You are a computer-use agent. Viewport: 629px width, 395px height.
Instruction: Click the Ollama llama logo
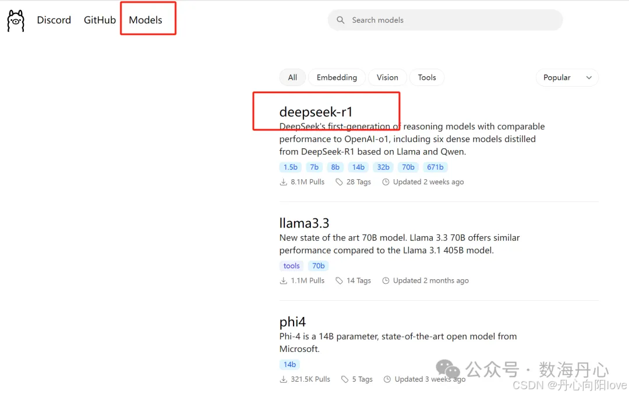16,20
